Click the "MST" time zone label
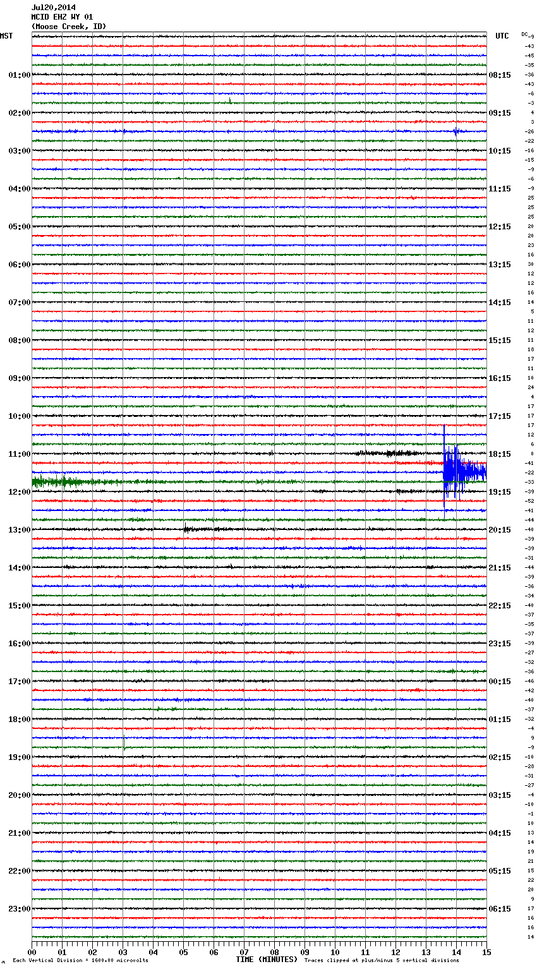The width and height of the screenshot is (537, 969). pos(6,36)
